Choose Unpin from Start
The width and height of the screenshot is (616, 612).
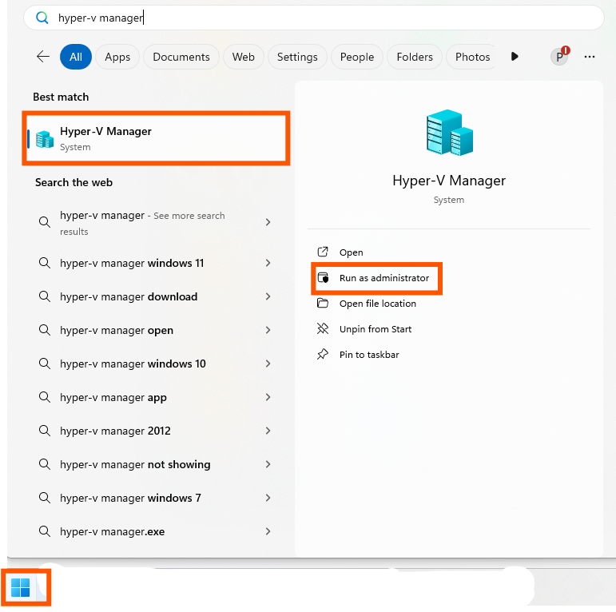pyautogui.click(x=376, y=329)
